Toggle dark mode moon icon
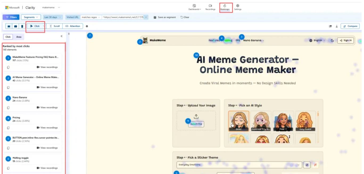Viewport: 364px width, 174px height. 332,40
